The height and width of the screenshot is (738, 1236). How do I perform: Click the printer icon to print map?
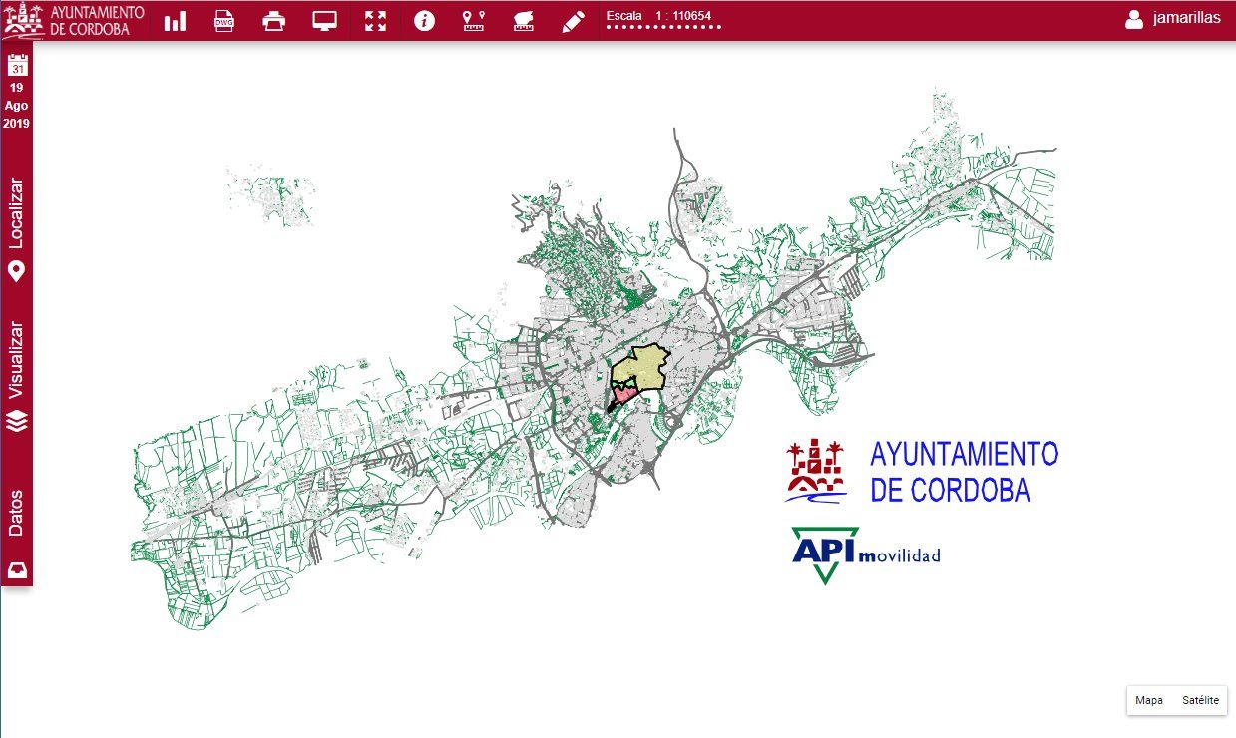pyautogui.click(x=274, y=21)
